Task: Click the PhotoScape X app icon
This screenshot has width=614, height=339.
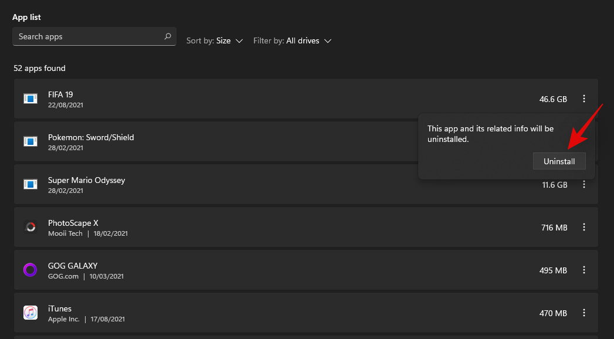Action: click(30, 227)
